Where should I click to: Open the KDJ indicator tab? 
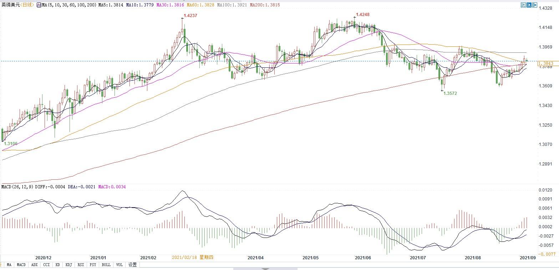click(68, 265)
